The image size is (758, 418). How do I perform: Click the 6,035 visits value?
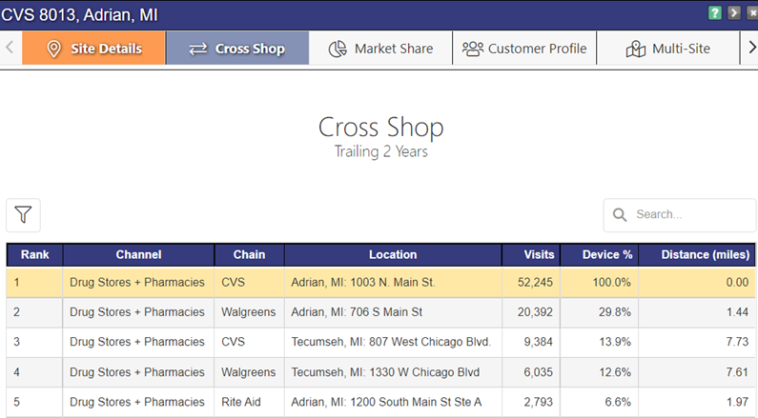pos(538,372)
